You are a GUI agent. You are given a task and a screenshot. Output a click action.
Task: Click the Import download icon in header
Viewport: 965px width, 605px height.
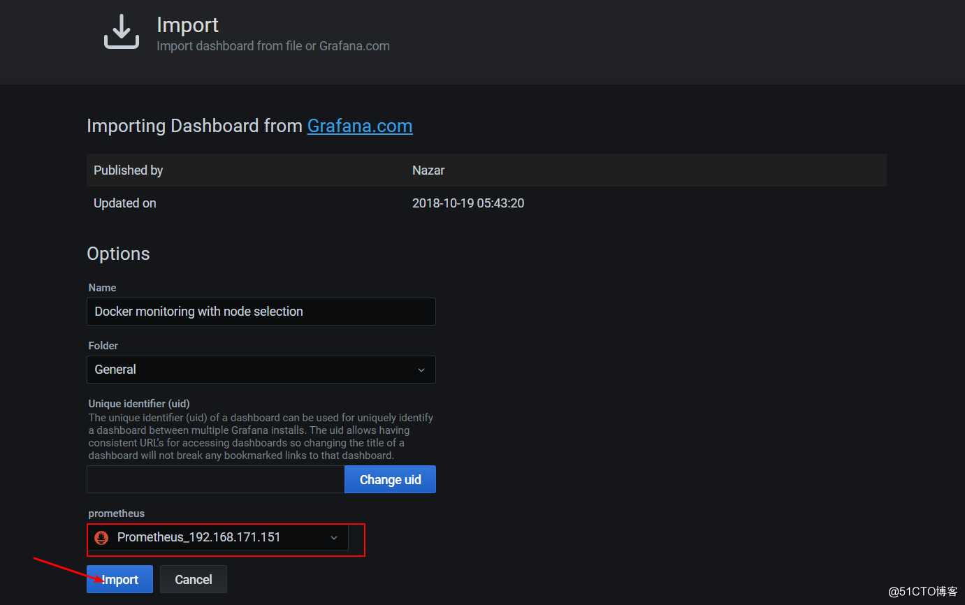click(122, 31)
